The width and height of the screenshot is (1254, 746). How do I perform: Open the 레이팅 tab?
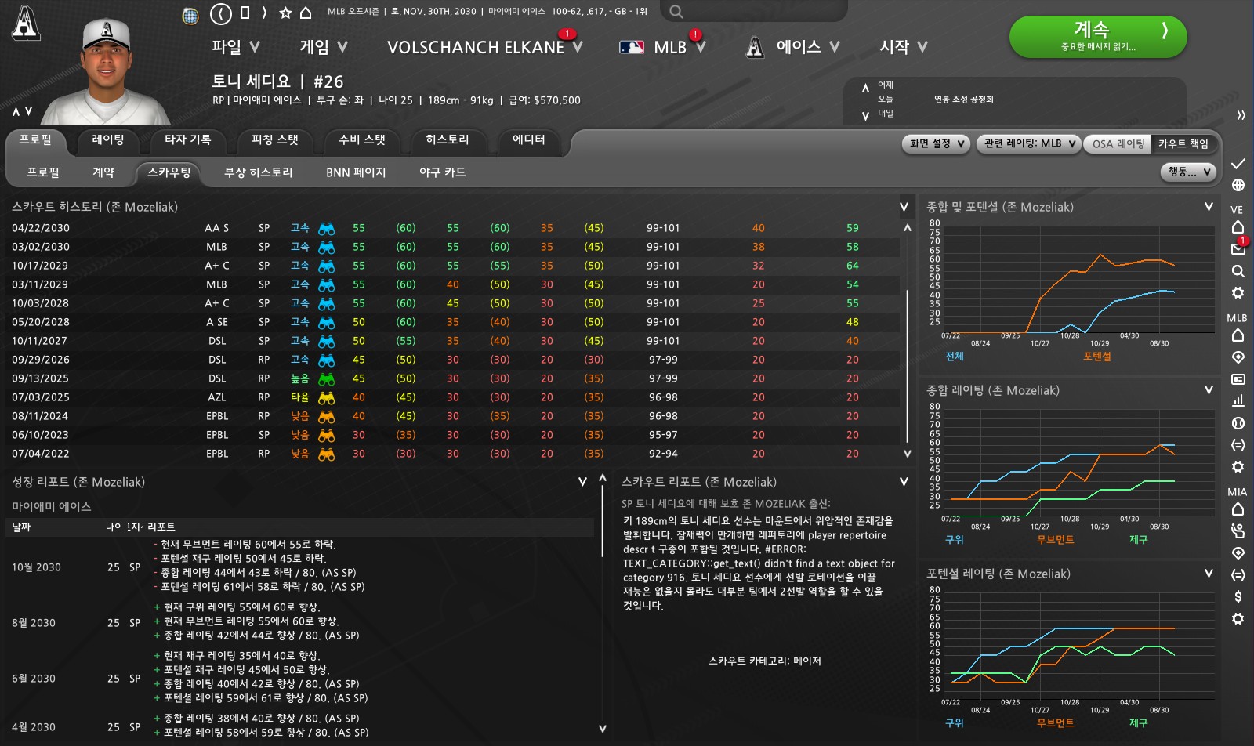(108, 139)
